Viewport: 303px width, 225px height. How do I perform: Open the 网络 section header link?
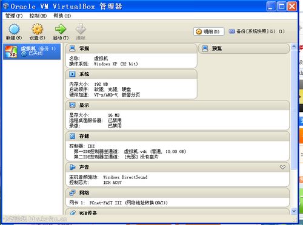click(84, 193)
